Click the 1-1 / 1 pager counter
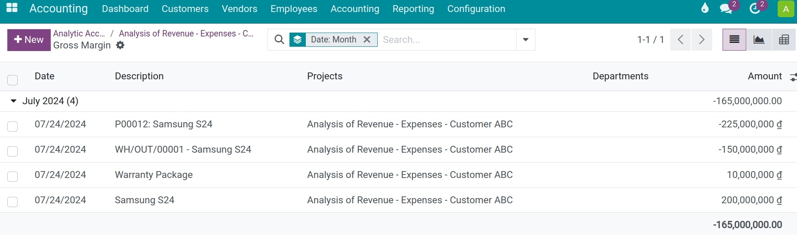This screenshot has width=797, height=235. 650,40
